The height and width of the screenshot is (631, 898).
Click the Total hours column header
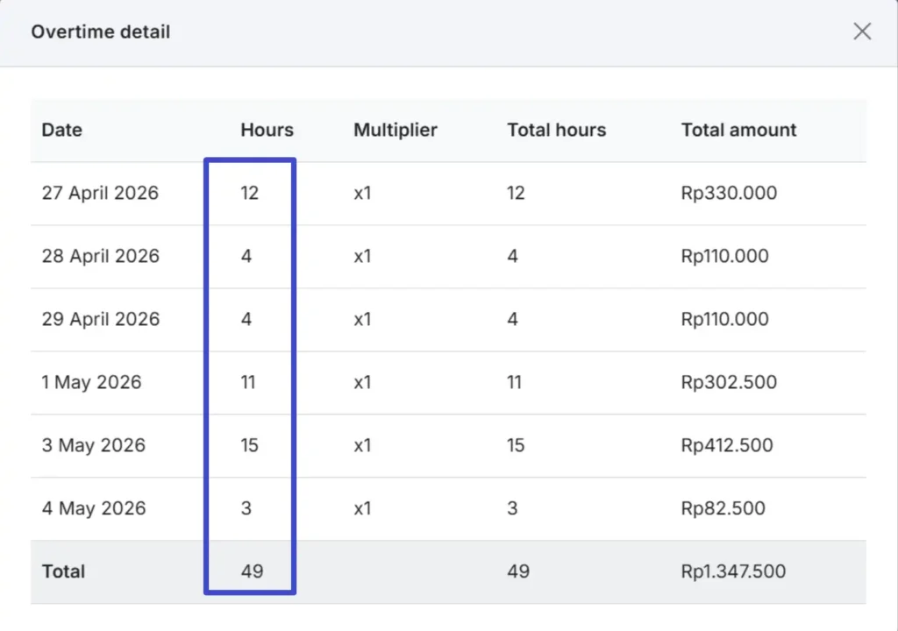tap(556, 130)
